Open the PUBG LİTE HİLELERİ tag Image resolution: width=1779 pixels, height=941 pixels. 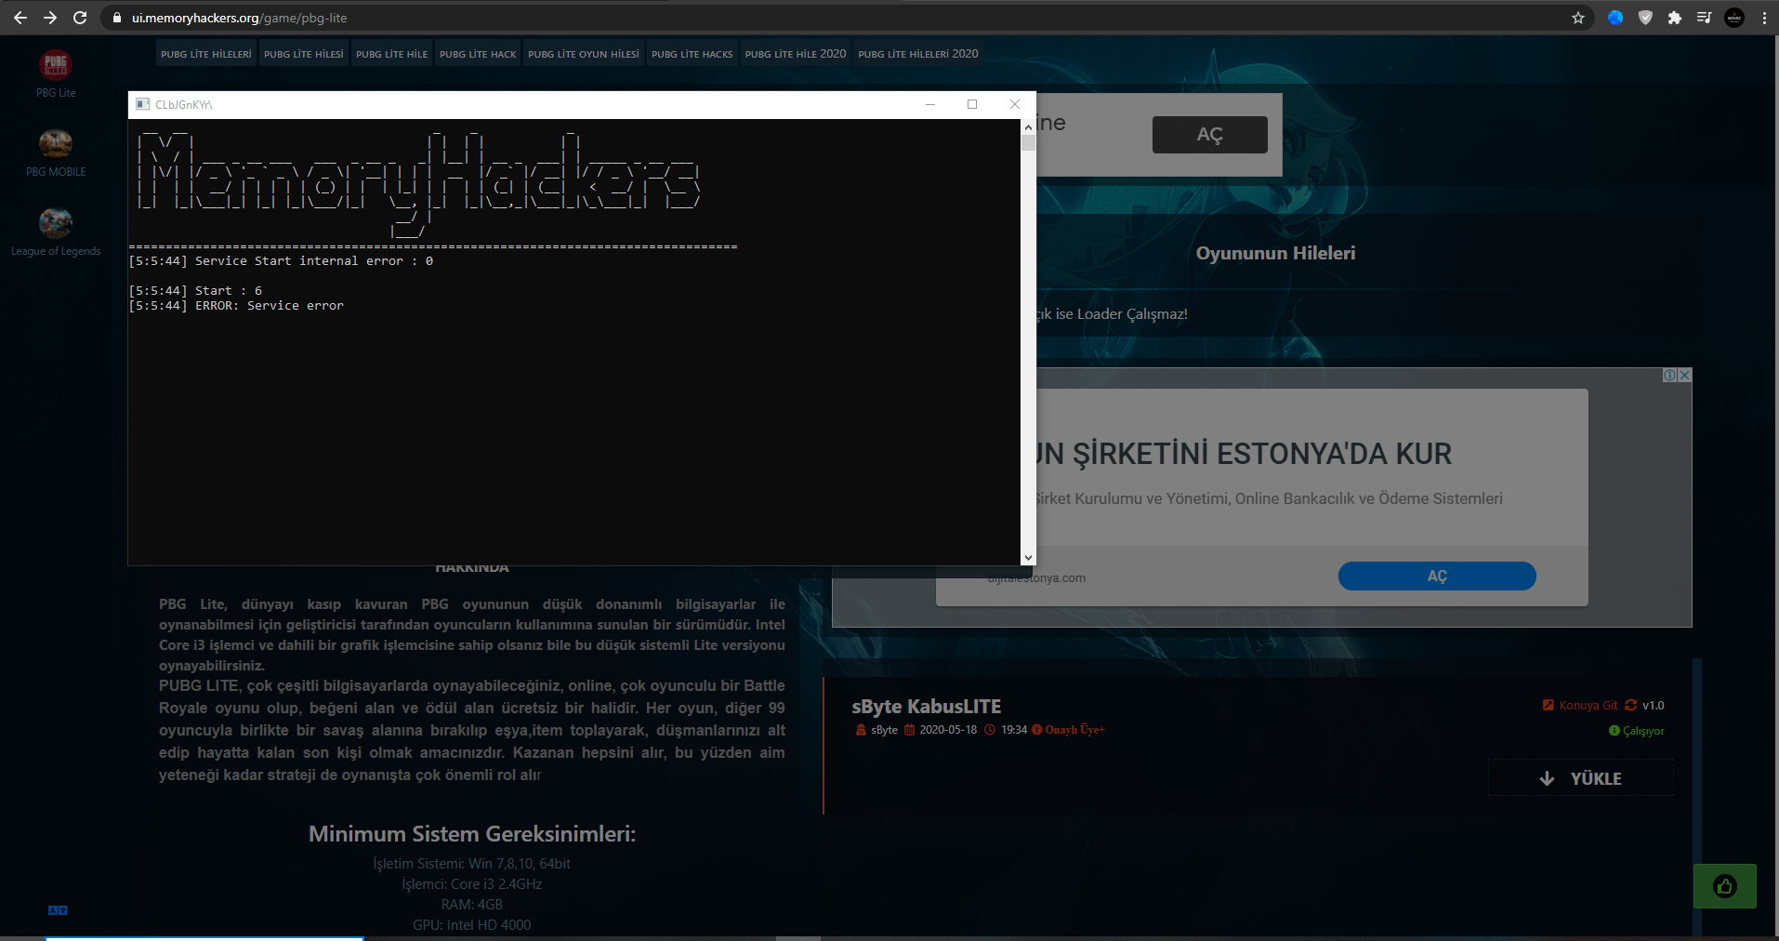coord(206,54)
